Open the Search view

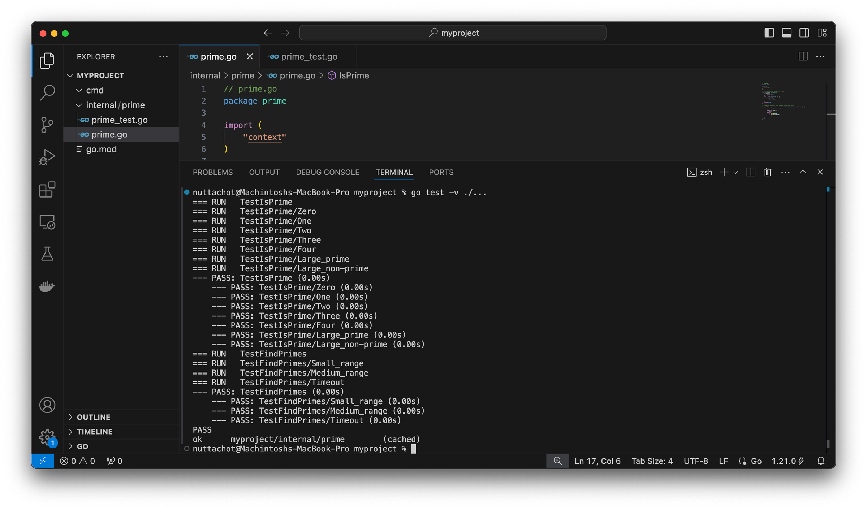tap(47, 92)
